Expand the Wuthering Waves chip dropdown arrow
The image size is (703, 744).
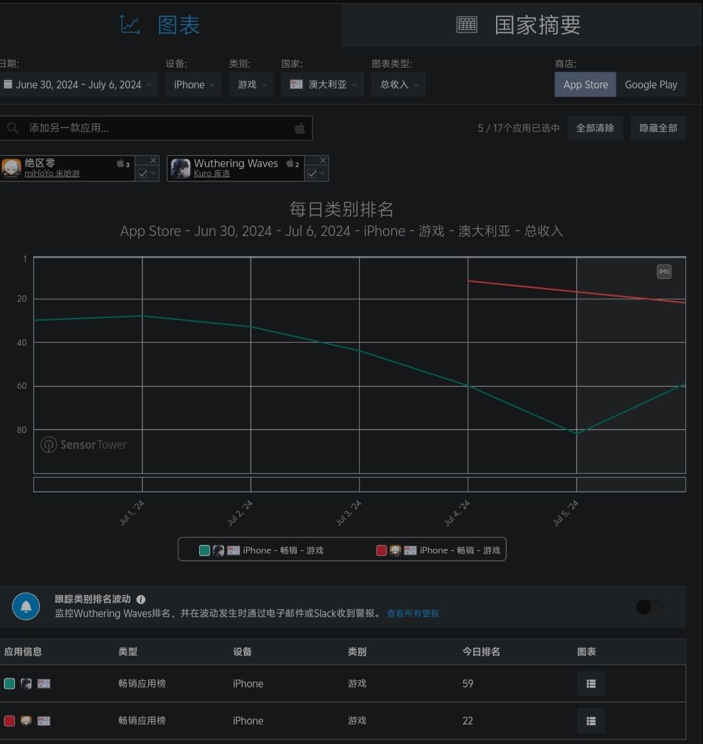tap(323, 174)
